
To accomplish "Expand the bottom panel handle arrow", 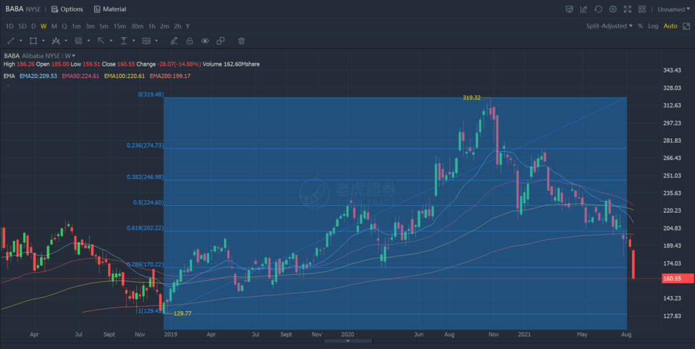I will coord(348,341).
